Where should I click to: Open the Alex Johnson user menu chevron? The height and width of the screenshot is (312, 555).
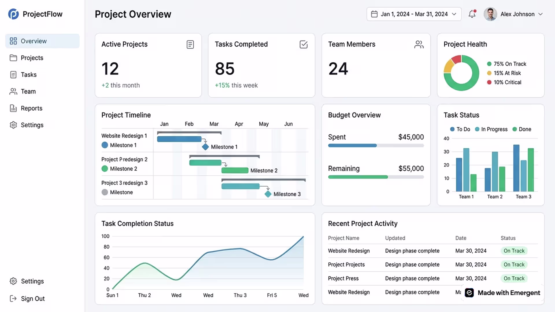[541, 14]
